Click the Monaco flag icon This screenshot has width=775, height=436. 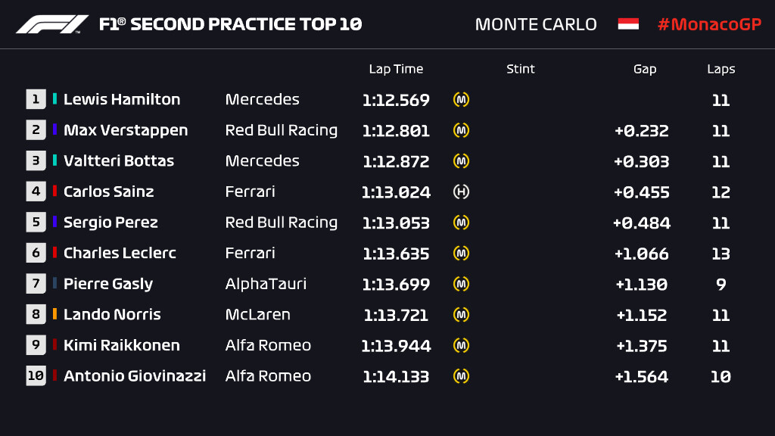coord(628,24)
